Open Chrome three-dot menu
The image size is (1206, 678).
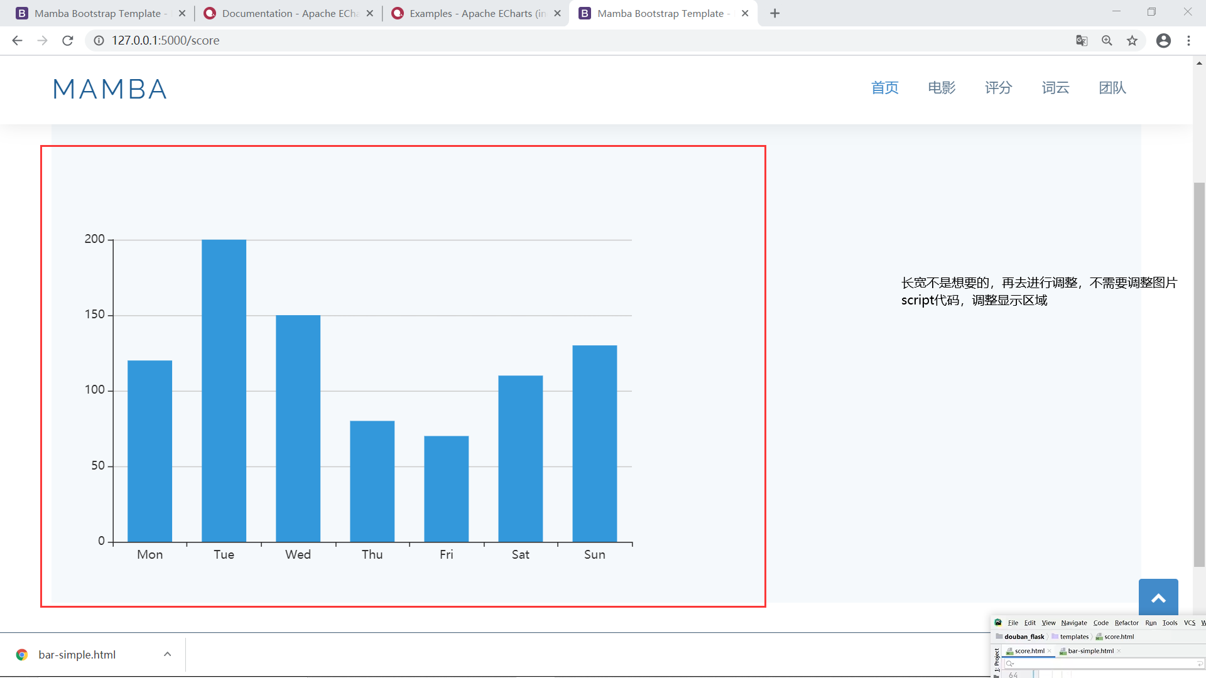click(x=1188, y=41)
